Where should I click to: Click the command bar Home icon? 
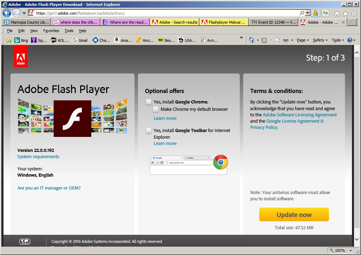[252, 40]
